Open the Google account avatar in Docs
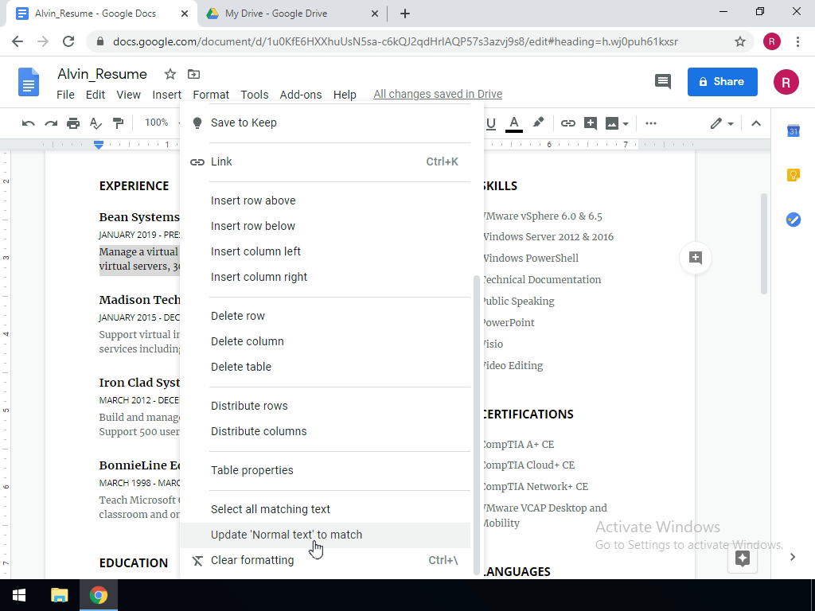The height and width of the screenshot is (611, 815). [786, 82]
